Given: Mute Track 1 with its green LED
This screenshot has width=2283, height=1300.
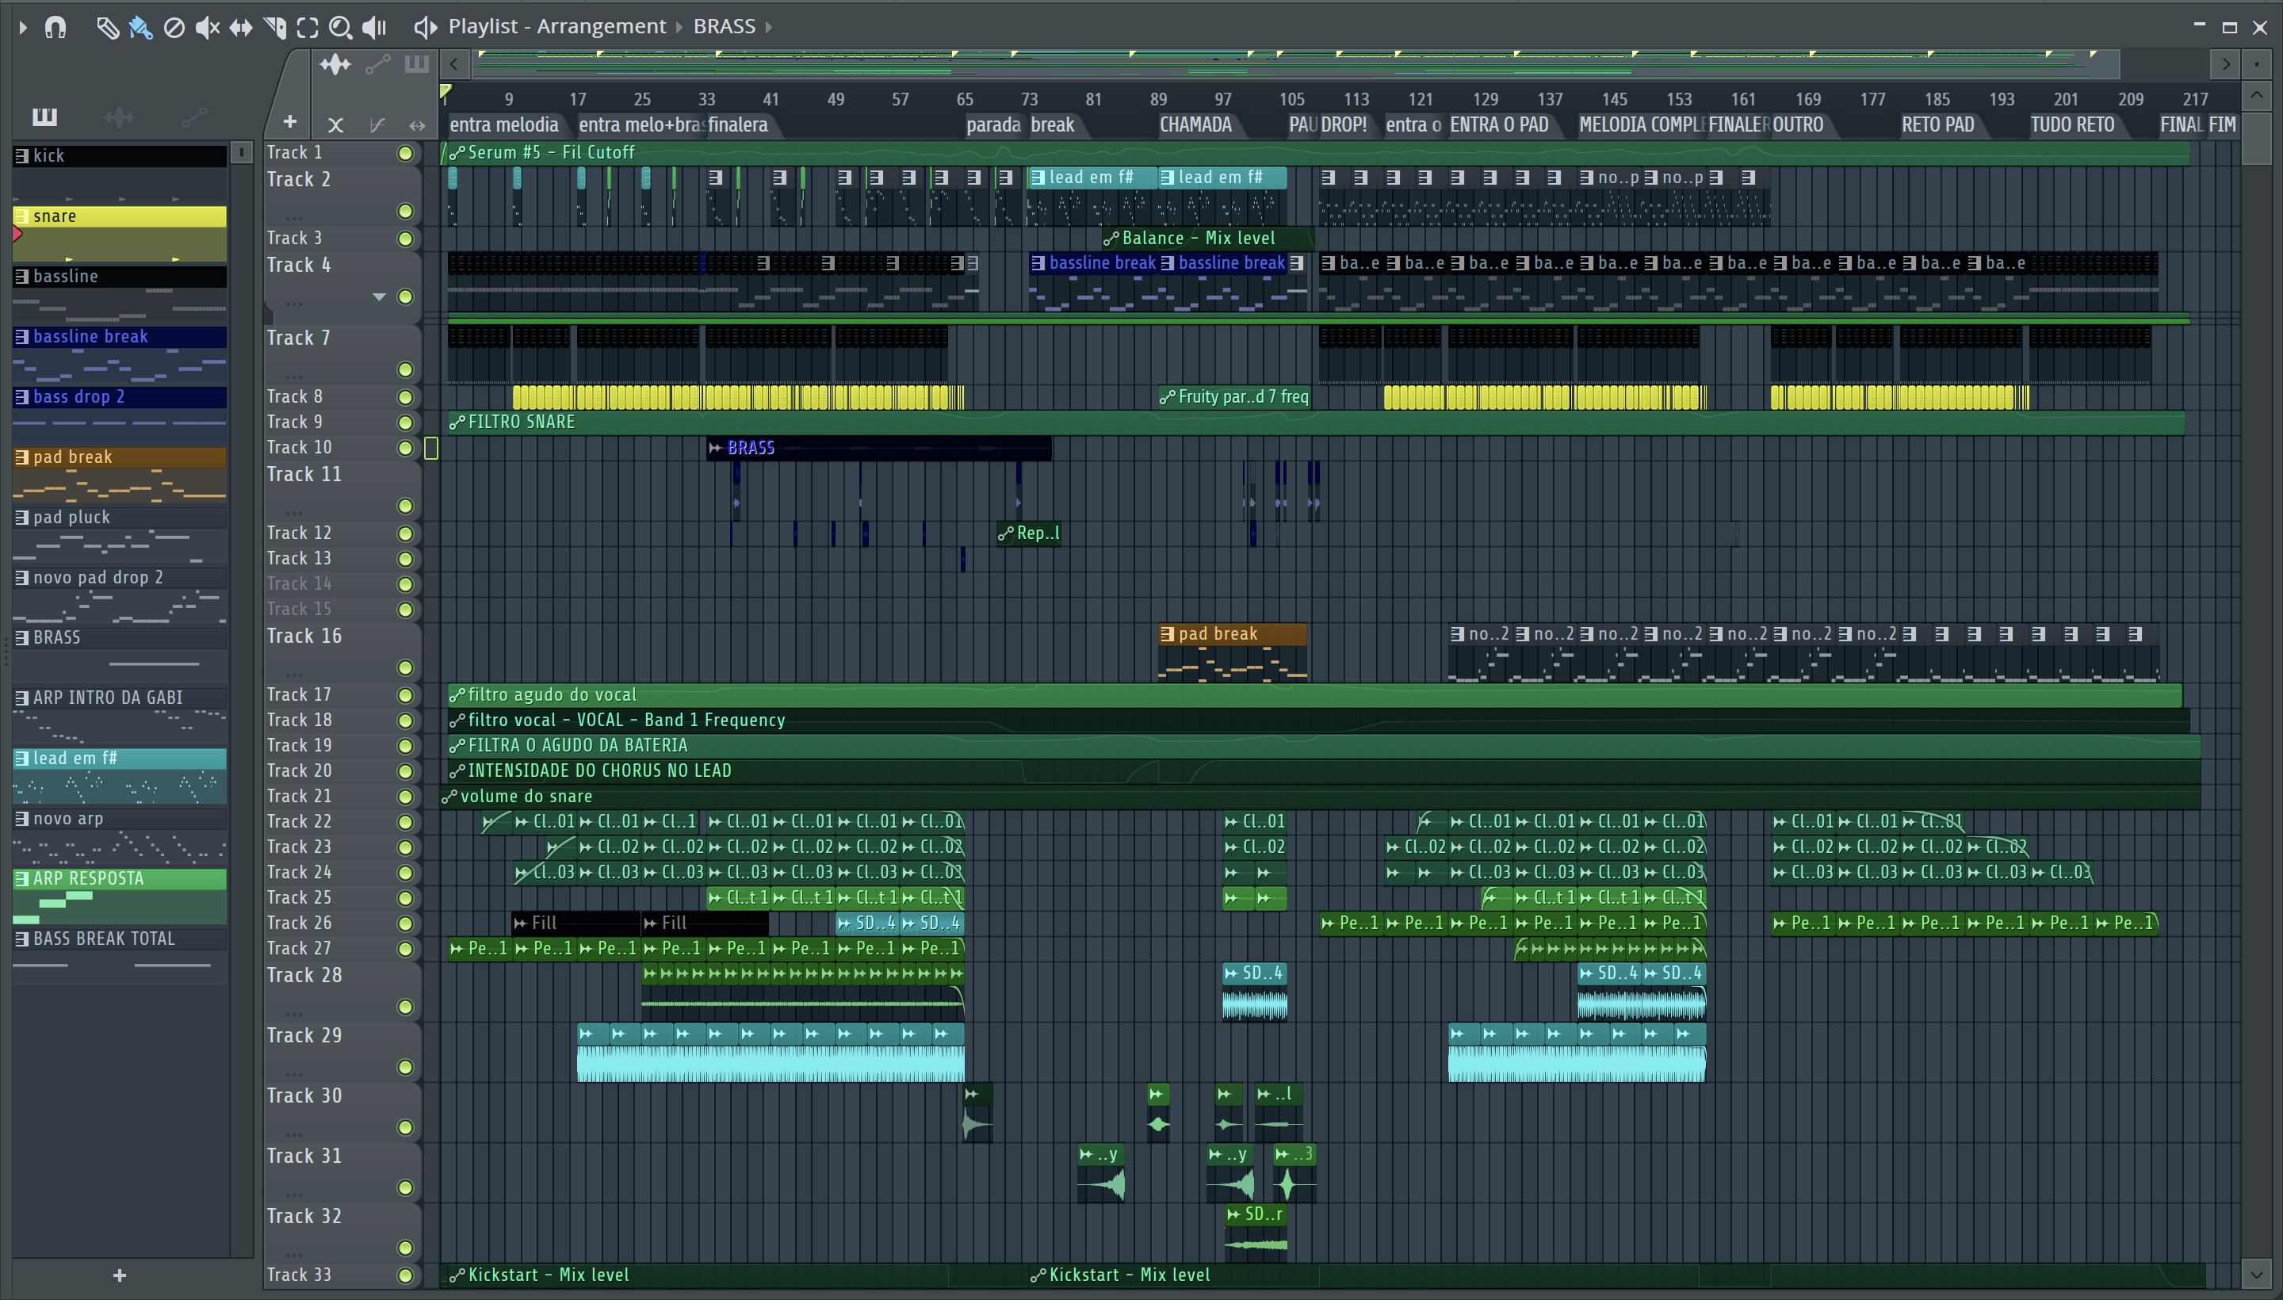Looking at the screenshot, I should pos(405,154).
